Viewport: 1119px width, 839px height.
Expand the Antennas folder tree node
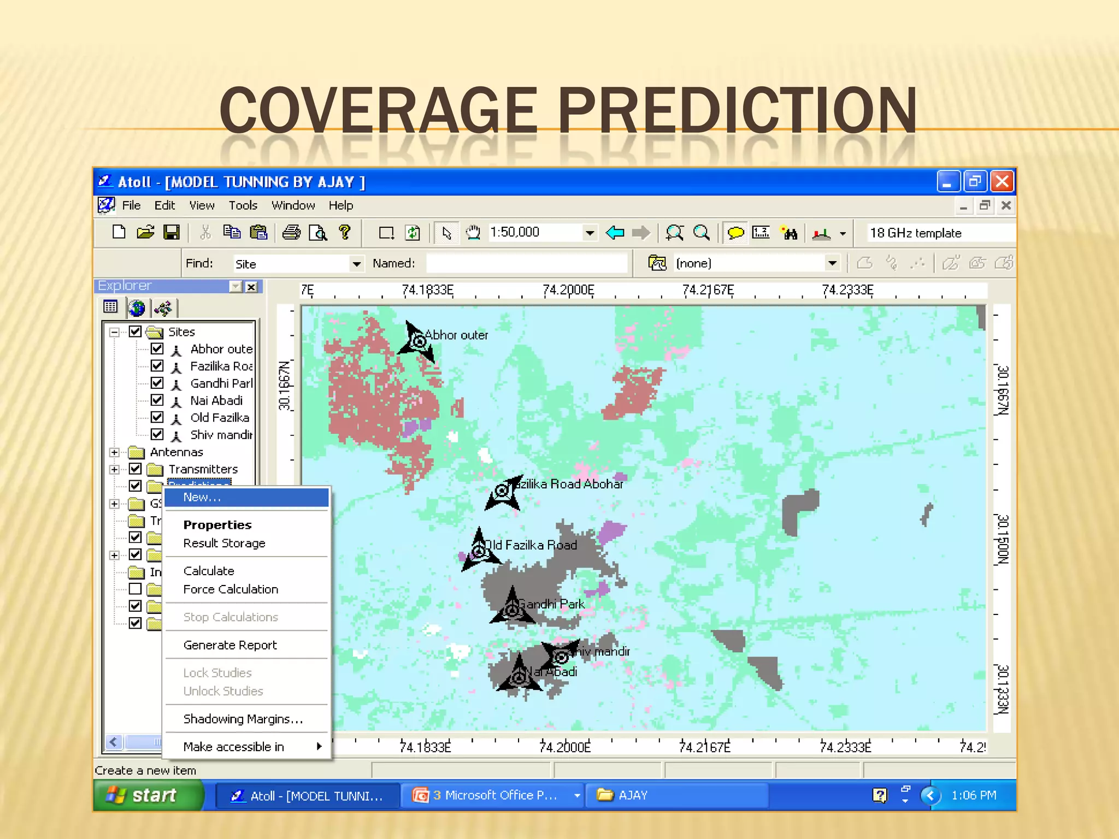click(114, 452)
